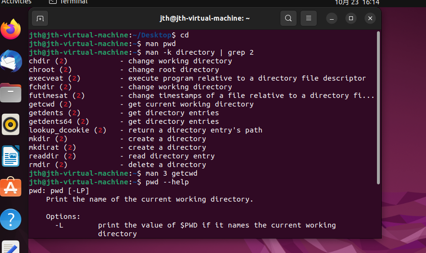Click 'read directory entry' description
Viewport: 426px width, 253px height.
tap(172, 156)
